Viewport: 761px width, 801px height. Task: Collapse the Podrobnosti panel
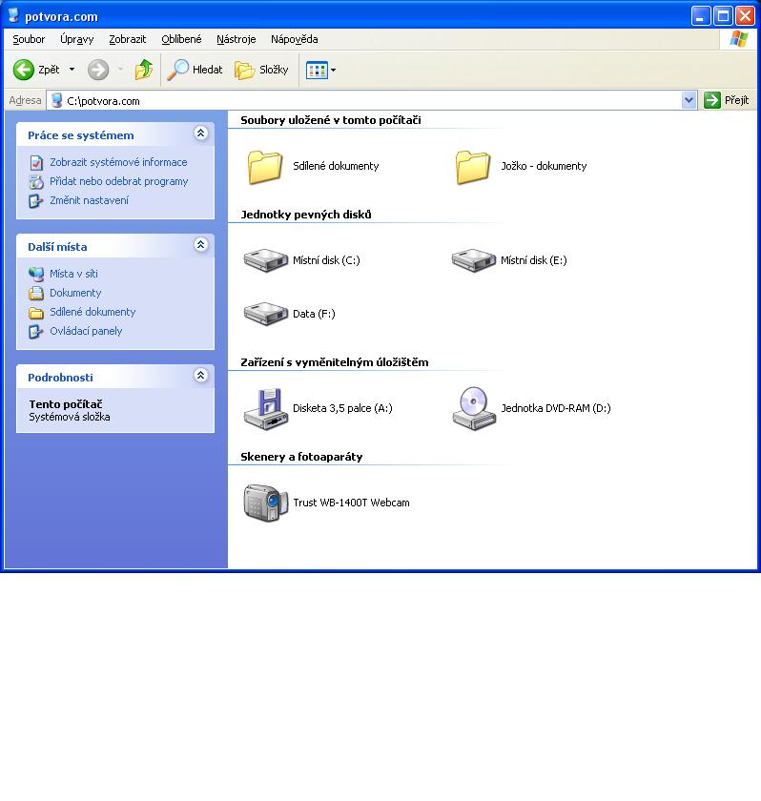(x=200, y=377)
